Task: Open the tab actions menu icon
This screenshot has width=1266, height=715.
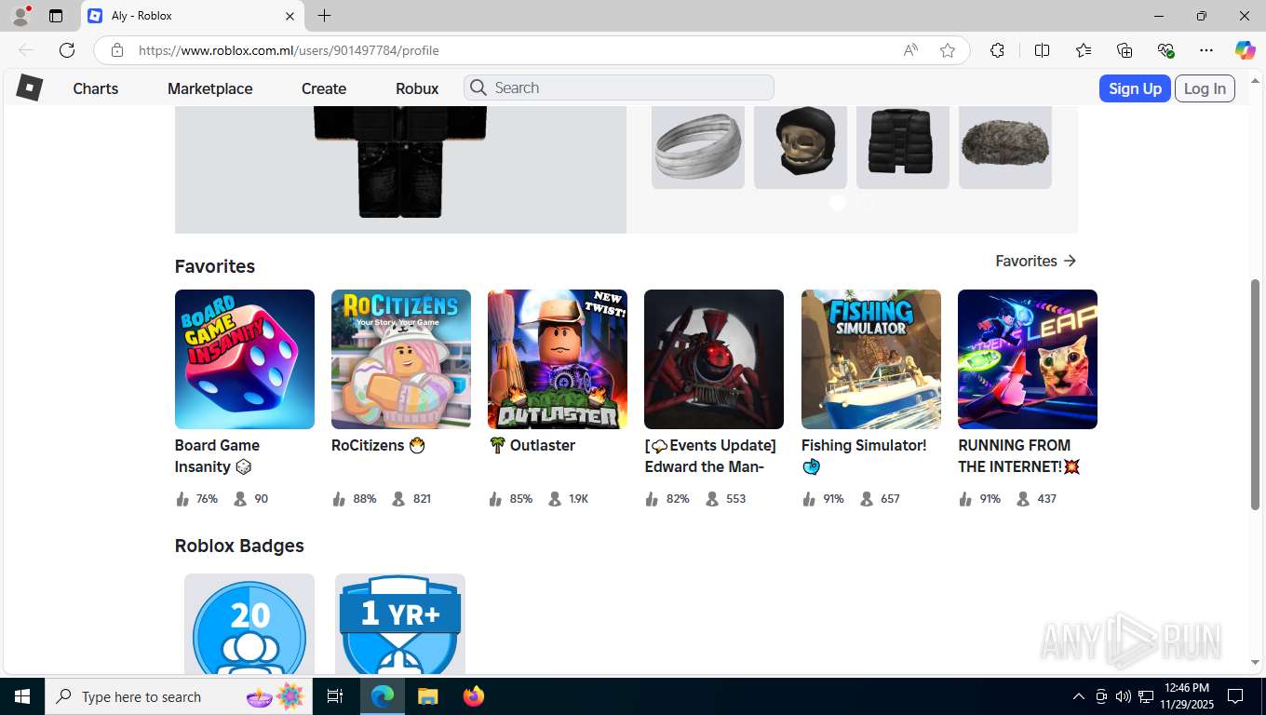Action: tap(56, 16)
